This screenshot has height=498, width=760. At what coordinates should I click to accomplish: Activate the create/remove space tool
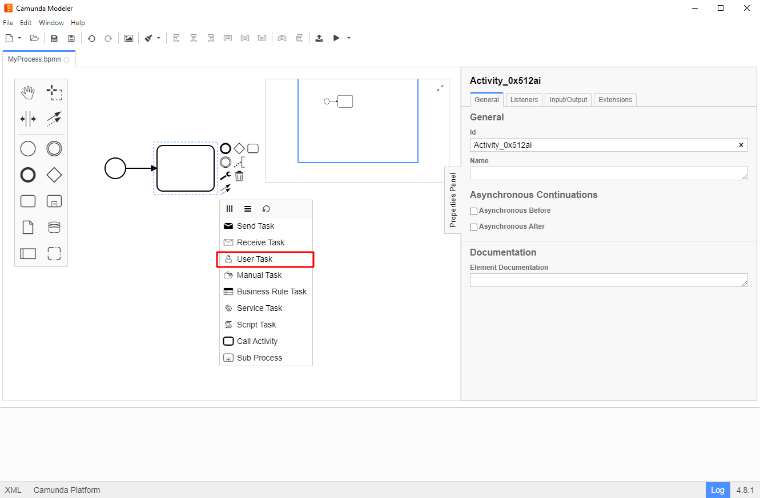coord(28,119)
